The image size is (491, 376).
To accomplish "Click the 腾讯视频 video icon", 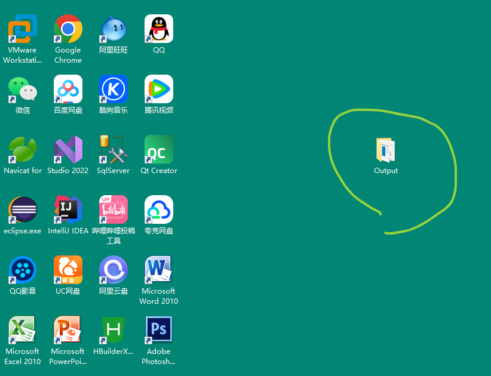I will [x=159, y=89].
